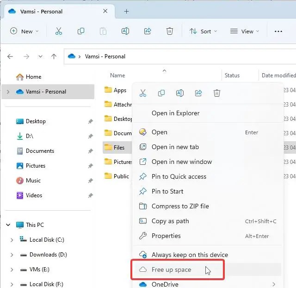Open Documents in Quick access
This screenshot has height=288, width=296.
coord(35,151)
